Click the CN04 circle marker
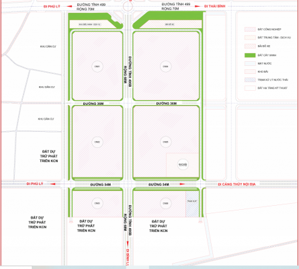The image size is (299, 269). [165, 67]
